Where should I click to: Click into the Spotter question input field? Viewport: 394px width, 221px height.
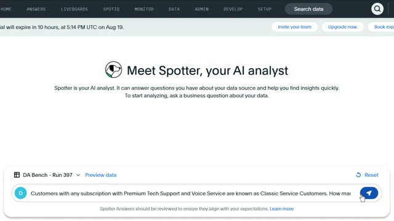(190, 193)
